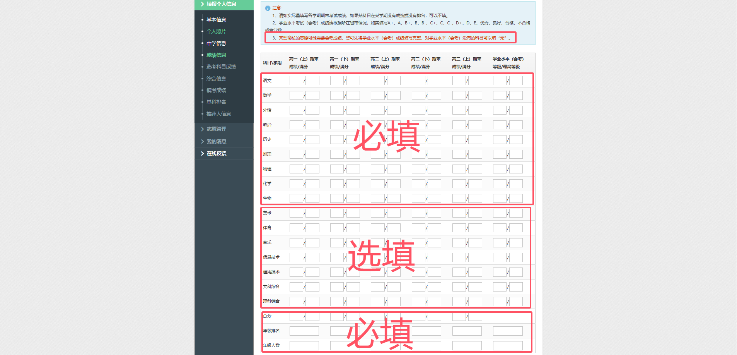The image size is (737, 355).
Task: Expand the 我的消息 sidebar section
Action: click(216, 141)
